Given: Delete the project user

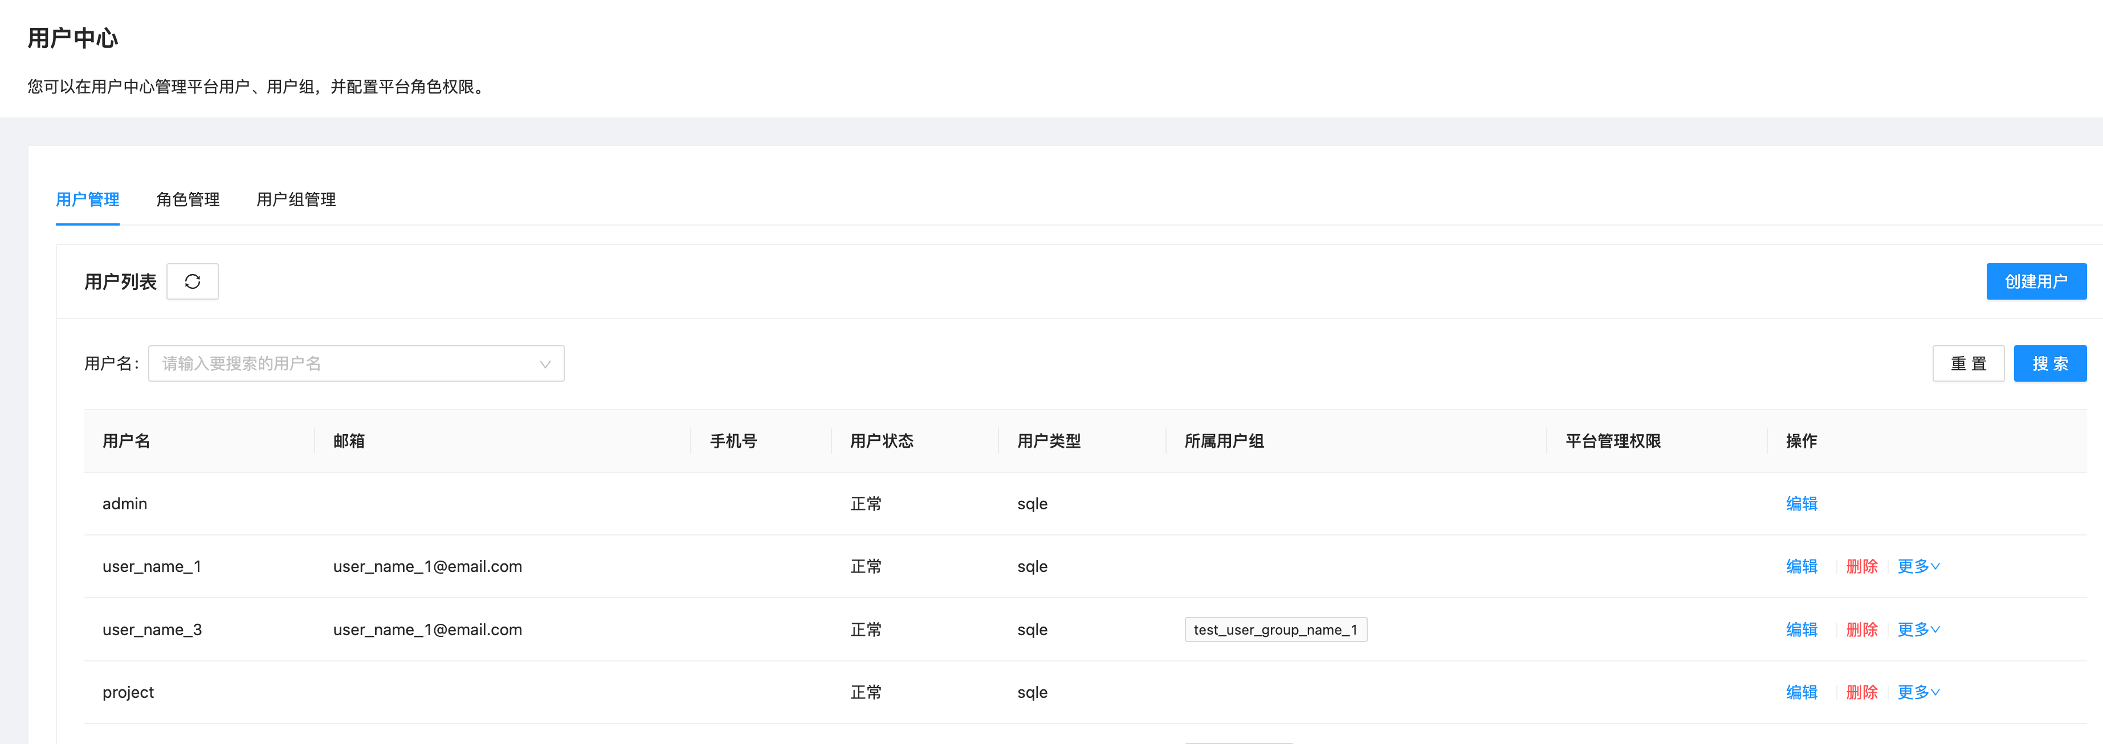Looking at the screenshot, I should tap(1861, 692).
